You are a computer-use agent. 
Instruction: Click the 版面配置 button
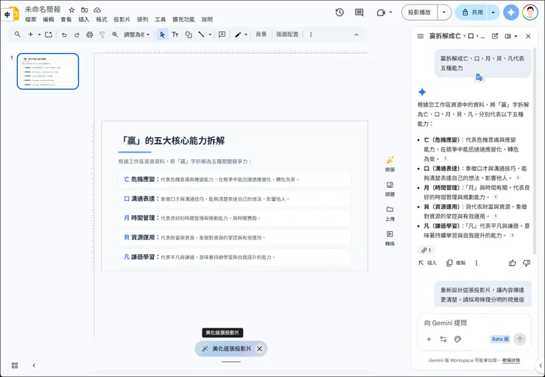pos(287,35)
